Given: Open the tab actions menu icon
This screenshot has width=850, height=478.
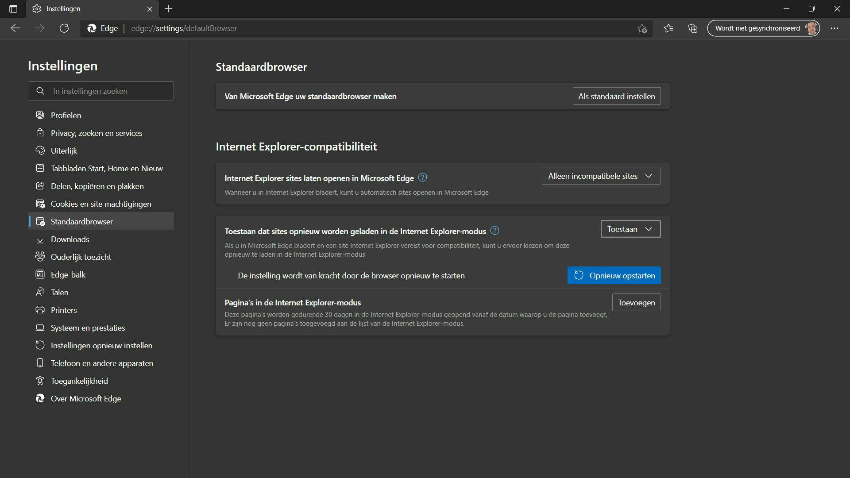Looking at the screenshot, I should (13, 8).
